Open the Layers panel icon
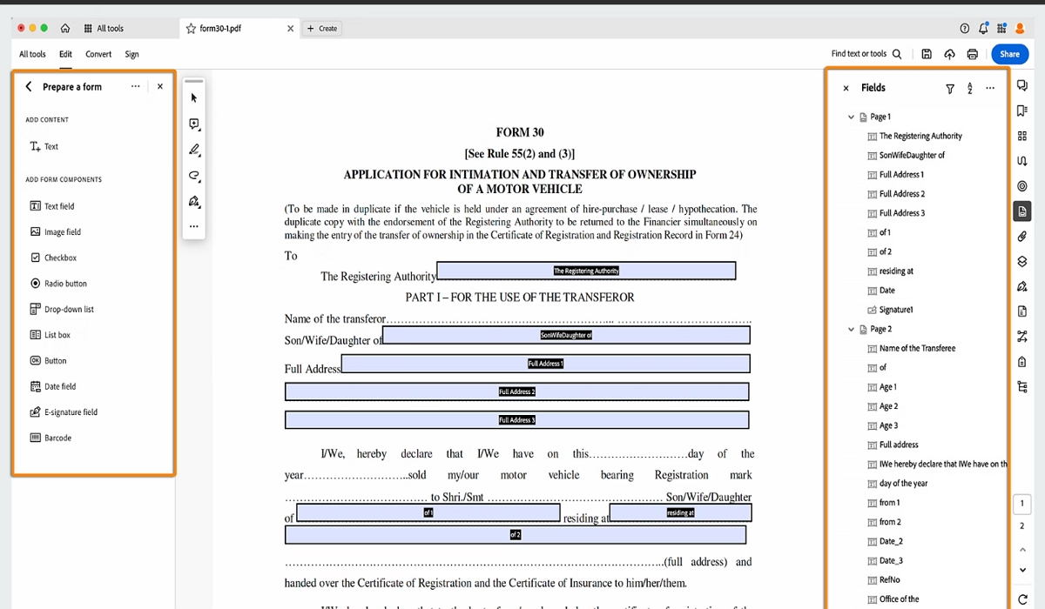Image resolution: width=1045 pixels, height=609 pixels. (x=1022, y=261)
